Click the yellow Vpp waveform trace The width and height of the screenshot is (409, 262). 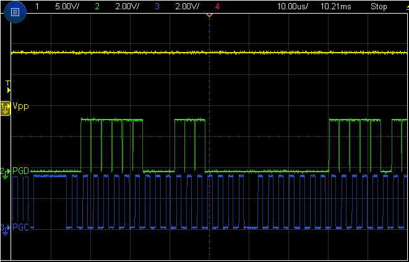[x=124, y=53]
